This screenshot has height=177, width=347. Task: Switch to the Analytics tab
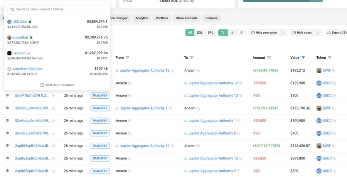click(141, 18)
